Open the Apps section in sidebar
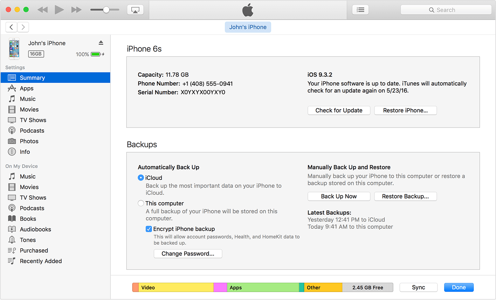Image resolution: width=496 pixels, height=300 pixels. tap(26, 88)
